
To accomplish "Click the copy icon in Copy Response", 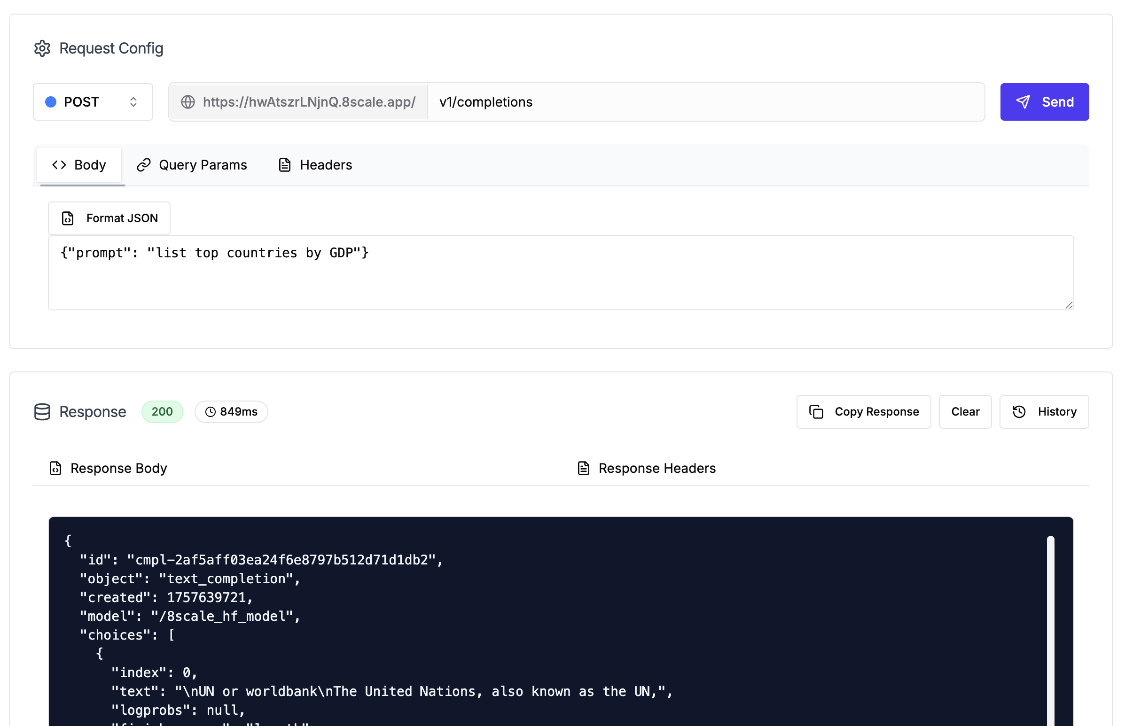I will click(x=816, y=411).
